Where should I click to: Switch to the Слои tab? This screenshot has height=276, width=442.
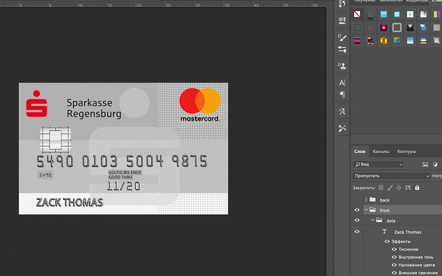pos(360,151)
